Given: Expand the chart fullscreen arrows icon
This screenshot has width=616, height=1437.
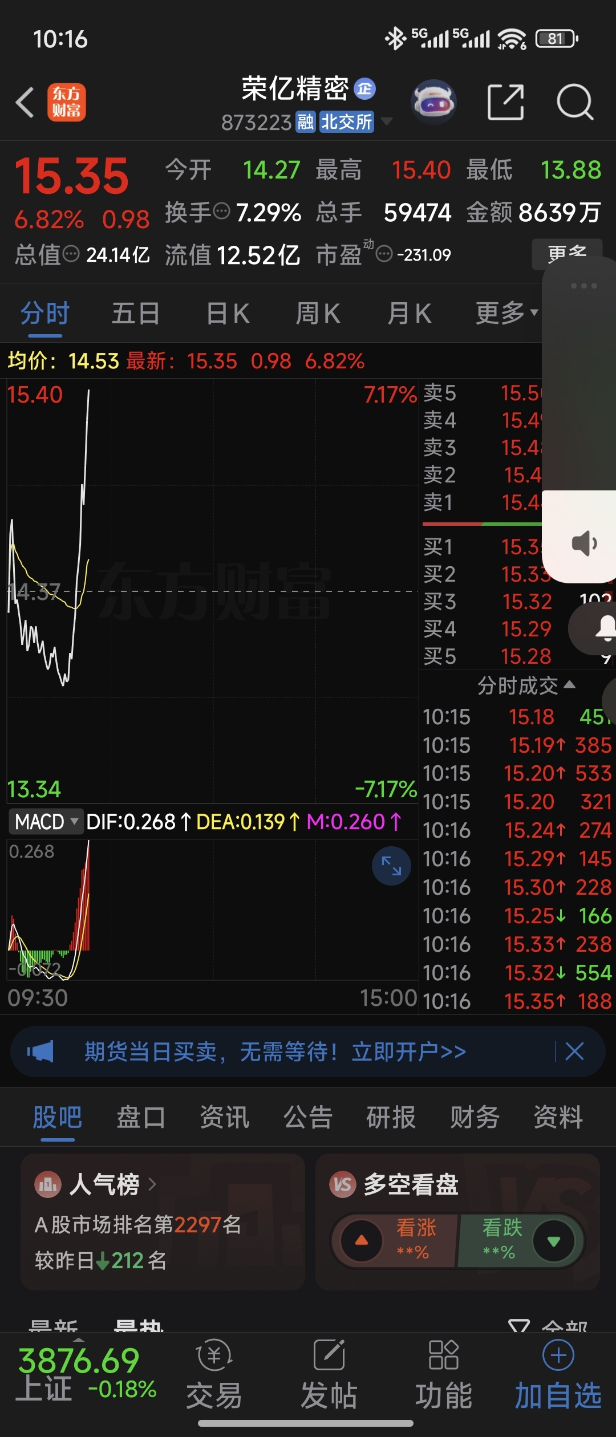Looking at the screenshot, I should (x=391, y=866).
